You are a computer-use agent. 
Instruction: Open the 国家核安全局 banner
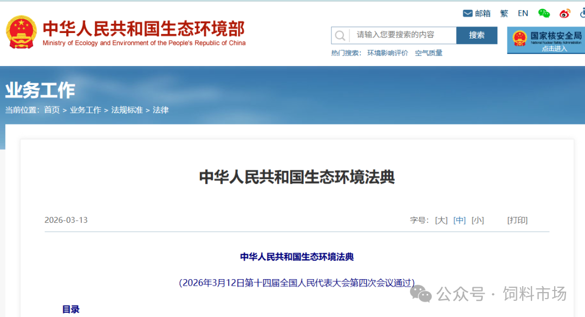point(546,40)
